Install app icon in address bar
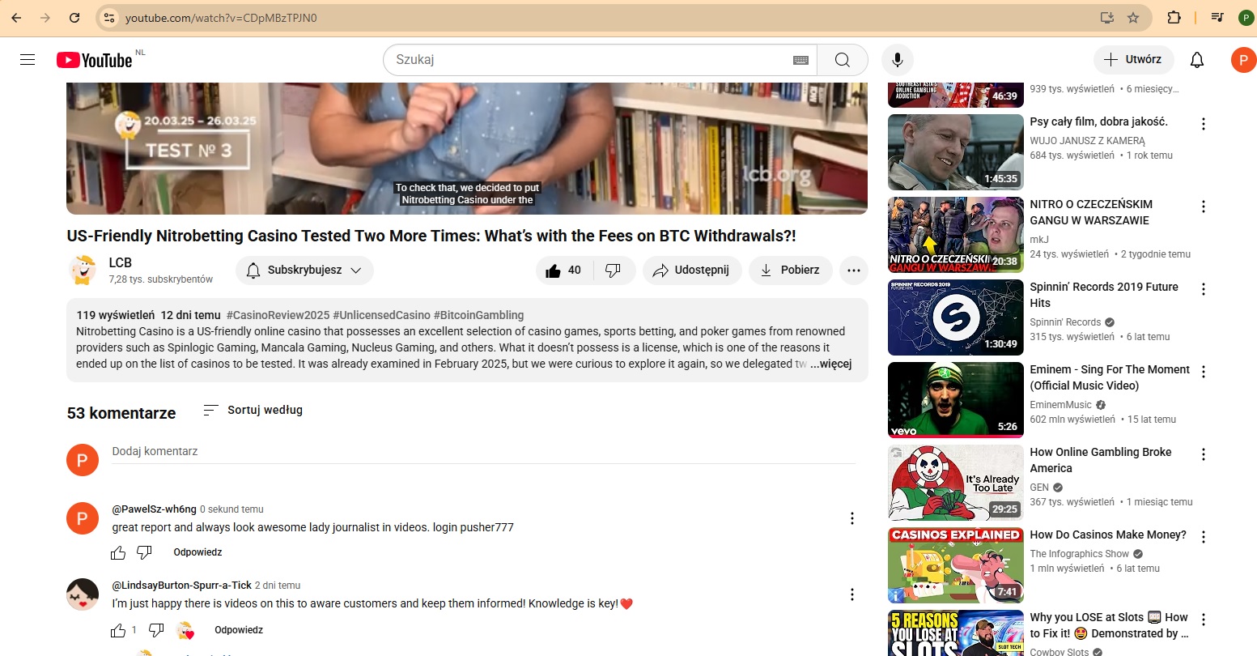 point(1106,18)
